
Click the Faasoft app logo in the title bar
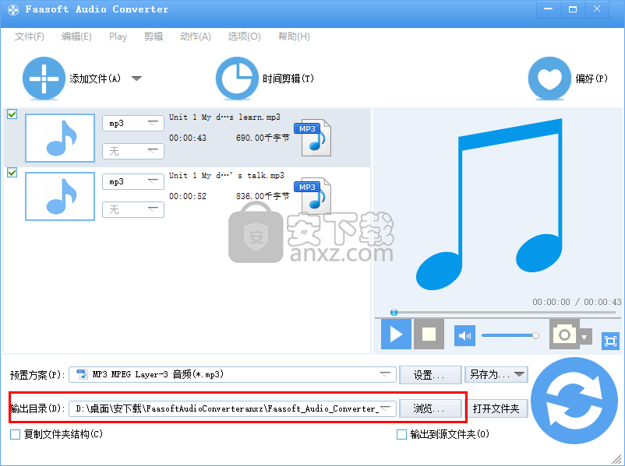click(13, 9)
